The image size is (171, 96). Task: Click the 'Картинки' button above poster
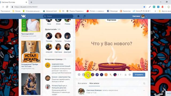pyautogui.click(x=112, y=20)
